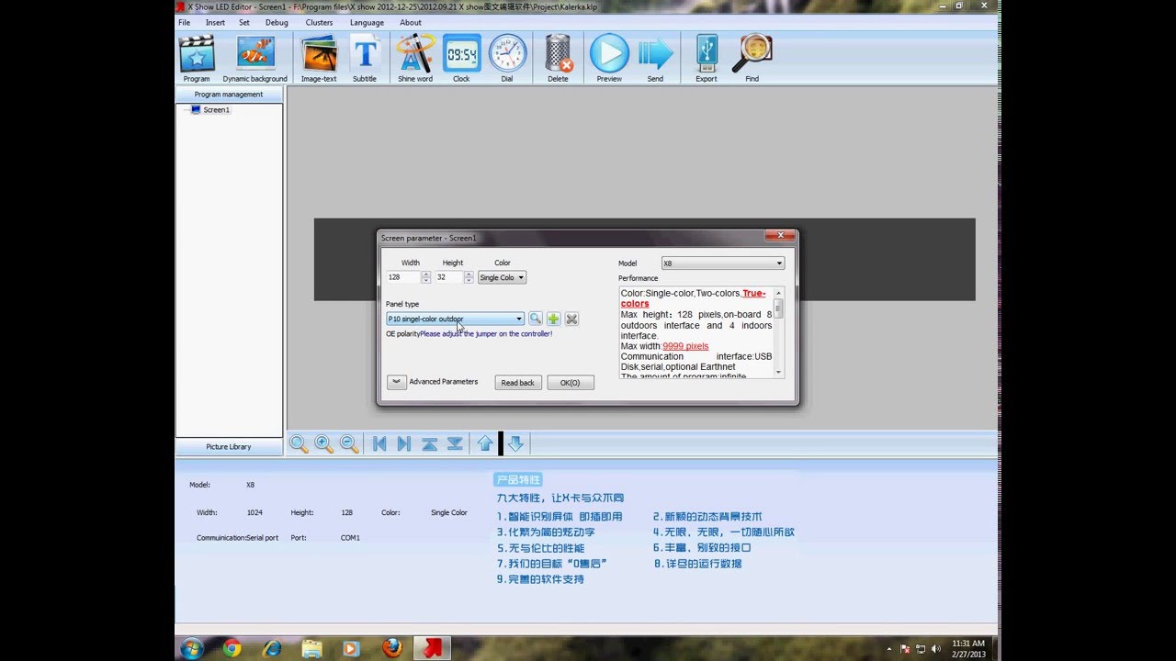This screenshot has height=661, width=1176.
Task: Click the move down arrow icon
Action: [515, 444]
